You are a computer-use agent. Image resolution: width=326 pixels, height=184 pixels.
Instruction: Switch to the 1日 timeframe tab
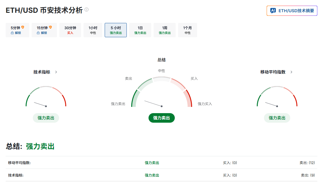140,30
